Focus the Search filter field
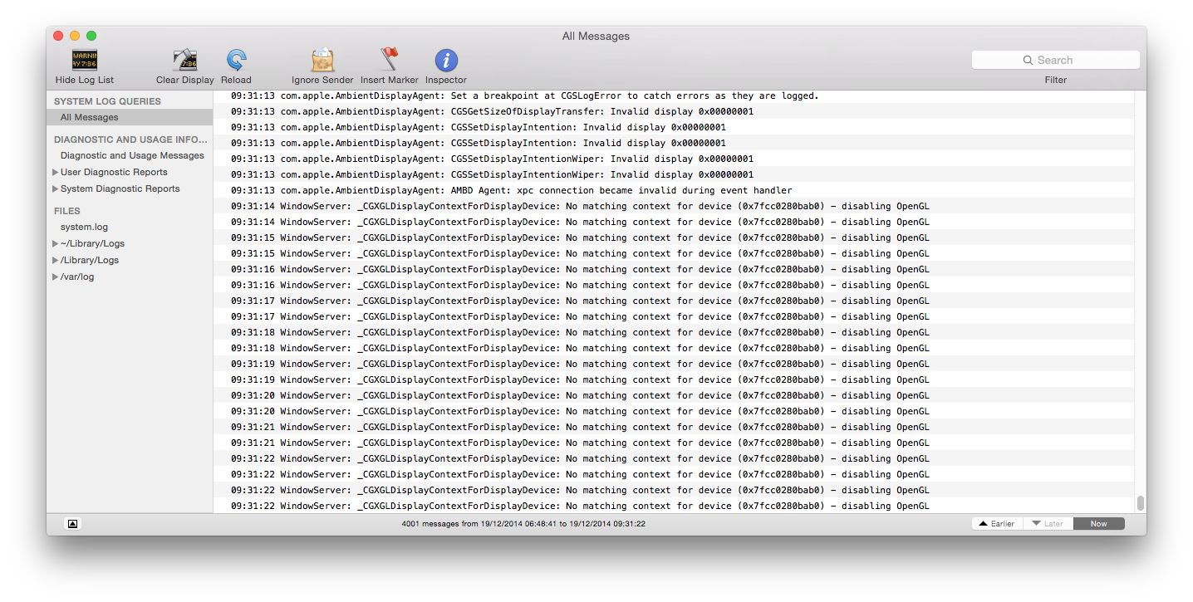This screenshot has width=1193, height=602. tap(1056, 60)
